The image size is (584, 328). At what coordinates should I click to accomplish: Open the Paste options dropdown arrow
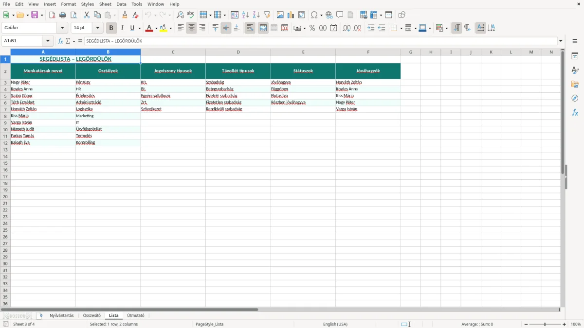[115, 16]
